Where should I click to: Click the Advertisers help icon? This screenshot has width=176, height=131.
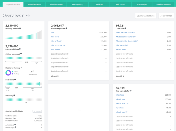point(15,124)
